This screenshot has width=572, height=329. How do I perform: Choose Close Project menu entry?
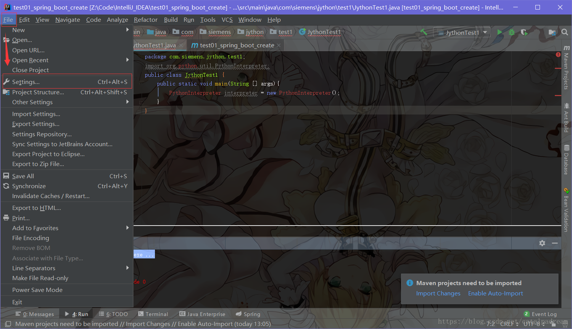(x=67, y=70)
